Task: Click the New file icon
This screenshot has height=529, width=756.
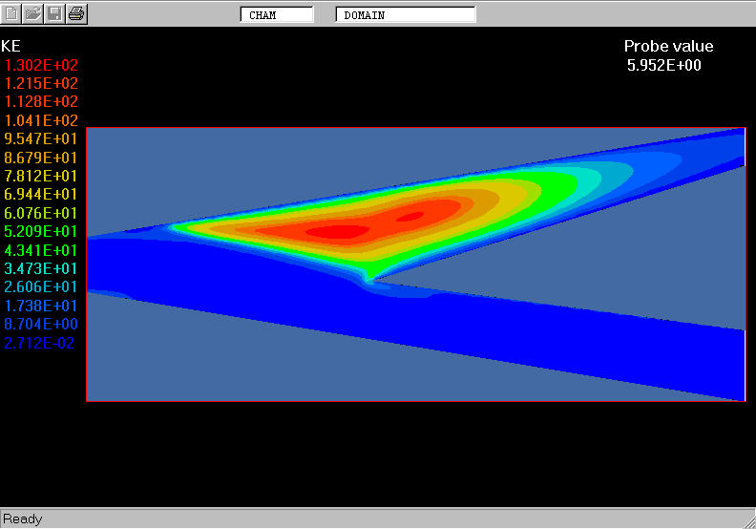Action: 12,13
